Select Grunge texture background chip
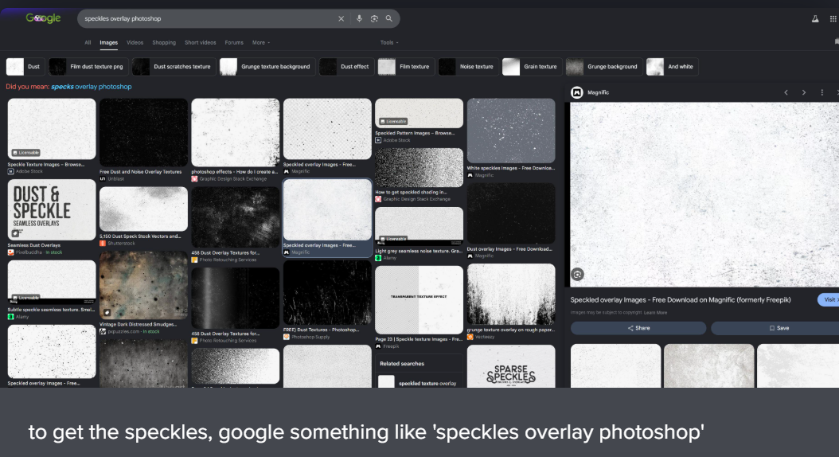This screenshot has height=457, width=839. tap(267, 67)
